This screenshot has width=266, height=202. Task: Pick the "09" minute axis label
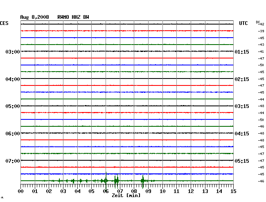148,191
